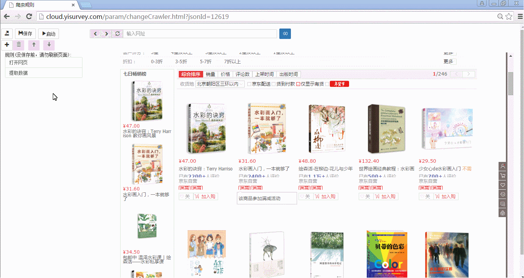Refresh the embedded page preview
The width and height of the screenshot is (524, 278).
pos(118,34)
